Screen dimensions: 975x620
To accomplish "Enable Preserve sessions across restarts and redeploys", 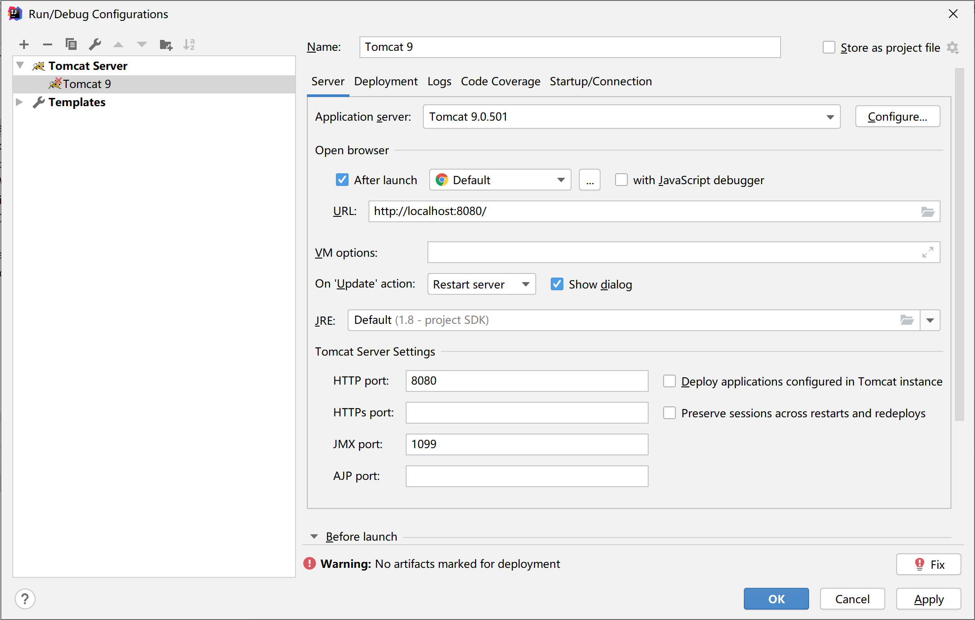I will click(x=669, y=413).
